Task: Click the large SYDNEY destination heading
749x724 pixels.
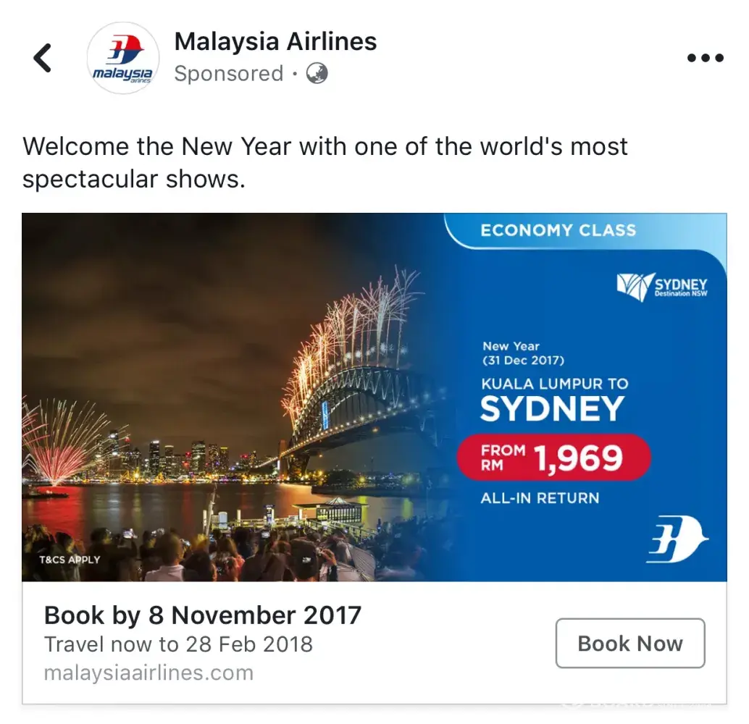Action: pos(552,409)
